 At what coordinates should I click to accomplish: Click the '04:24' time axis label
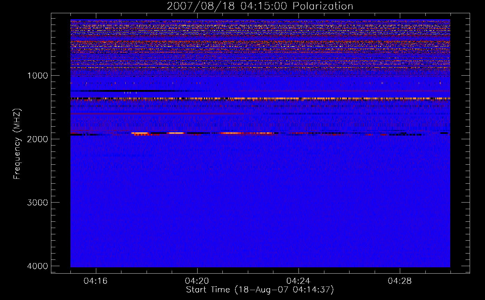(x=298, y=281)
